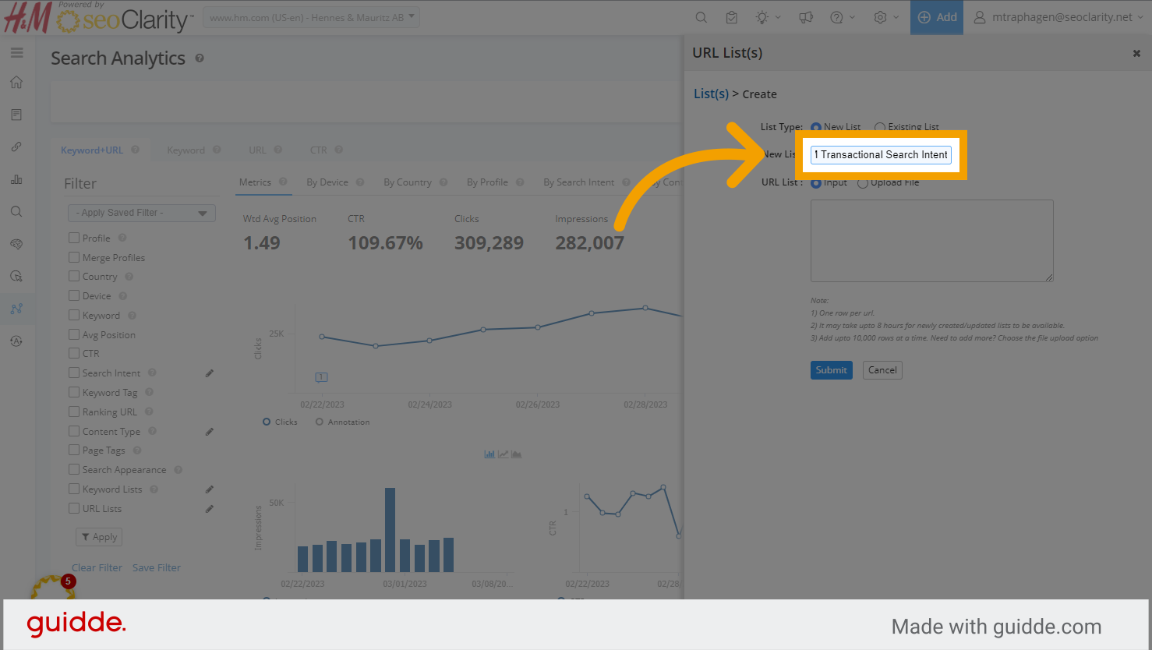Switch to line chart view icon

503,454
